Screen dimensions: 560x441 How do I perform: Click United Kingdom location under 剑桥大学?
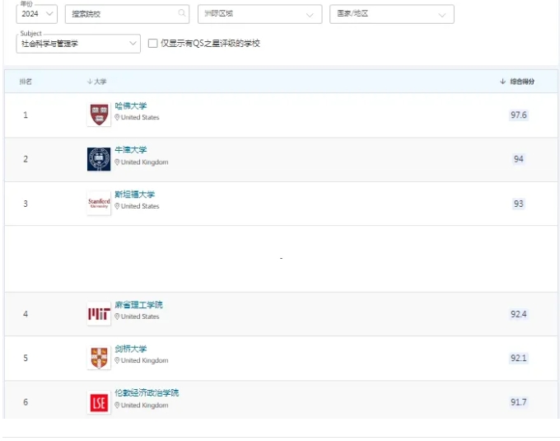(x=145, y=360)
